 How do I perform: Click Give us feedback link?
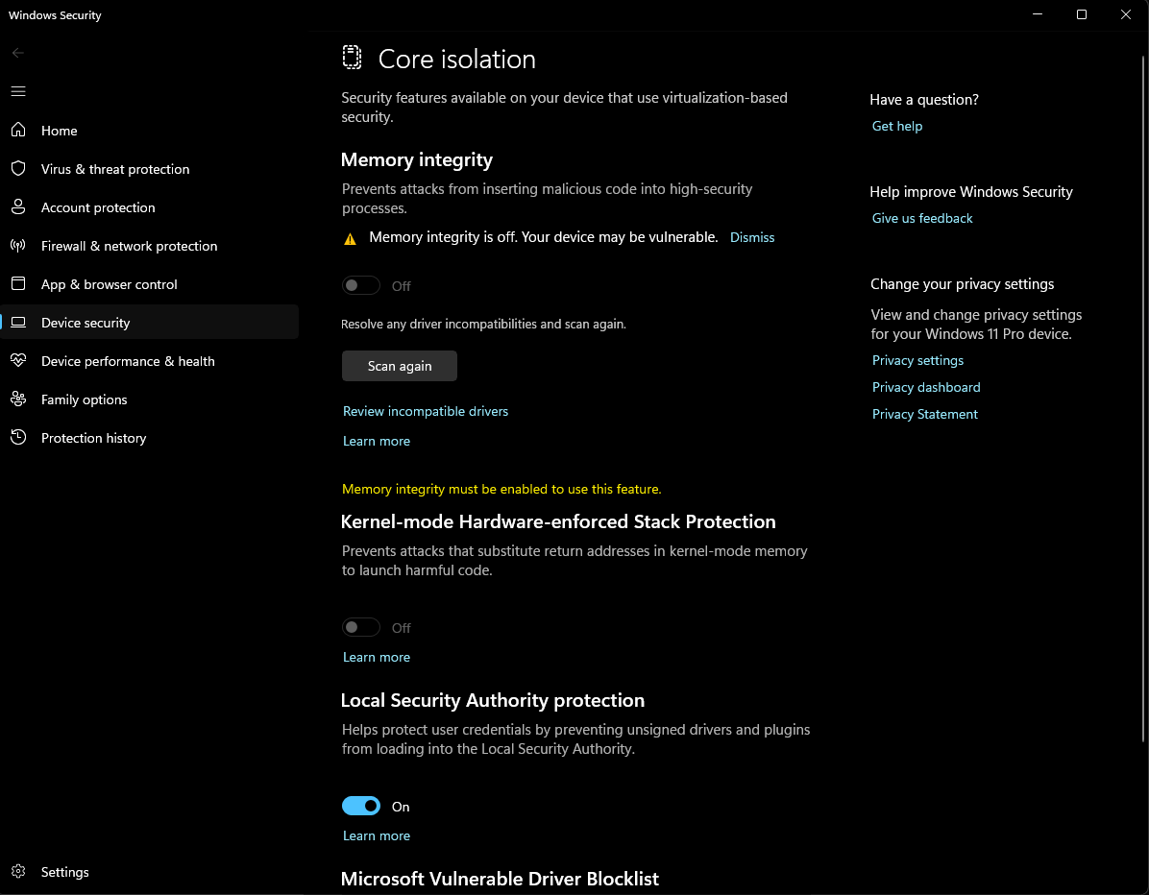point(922,218)
